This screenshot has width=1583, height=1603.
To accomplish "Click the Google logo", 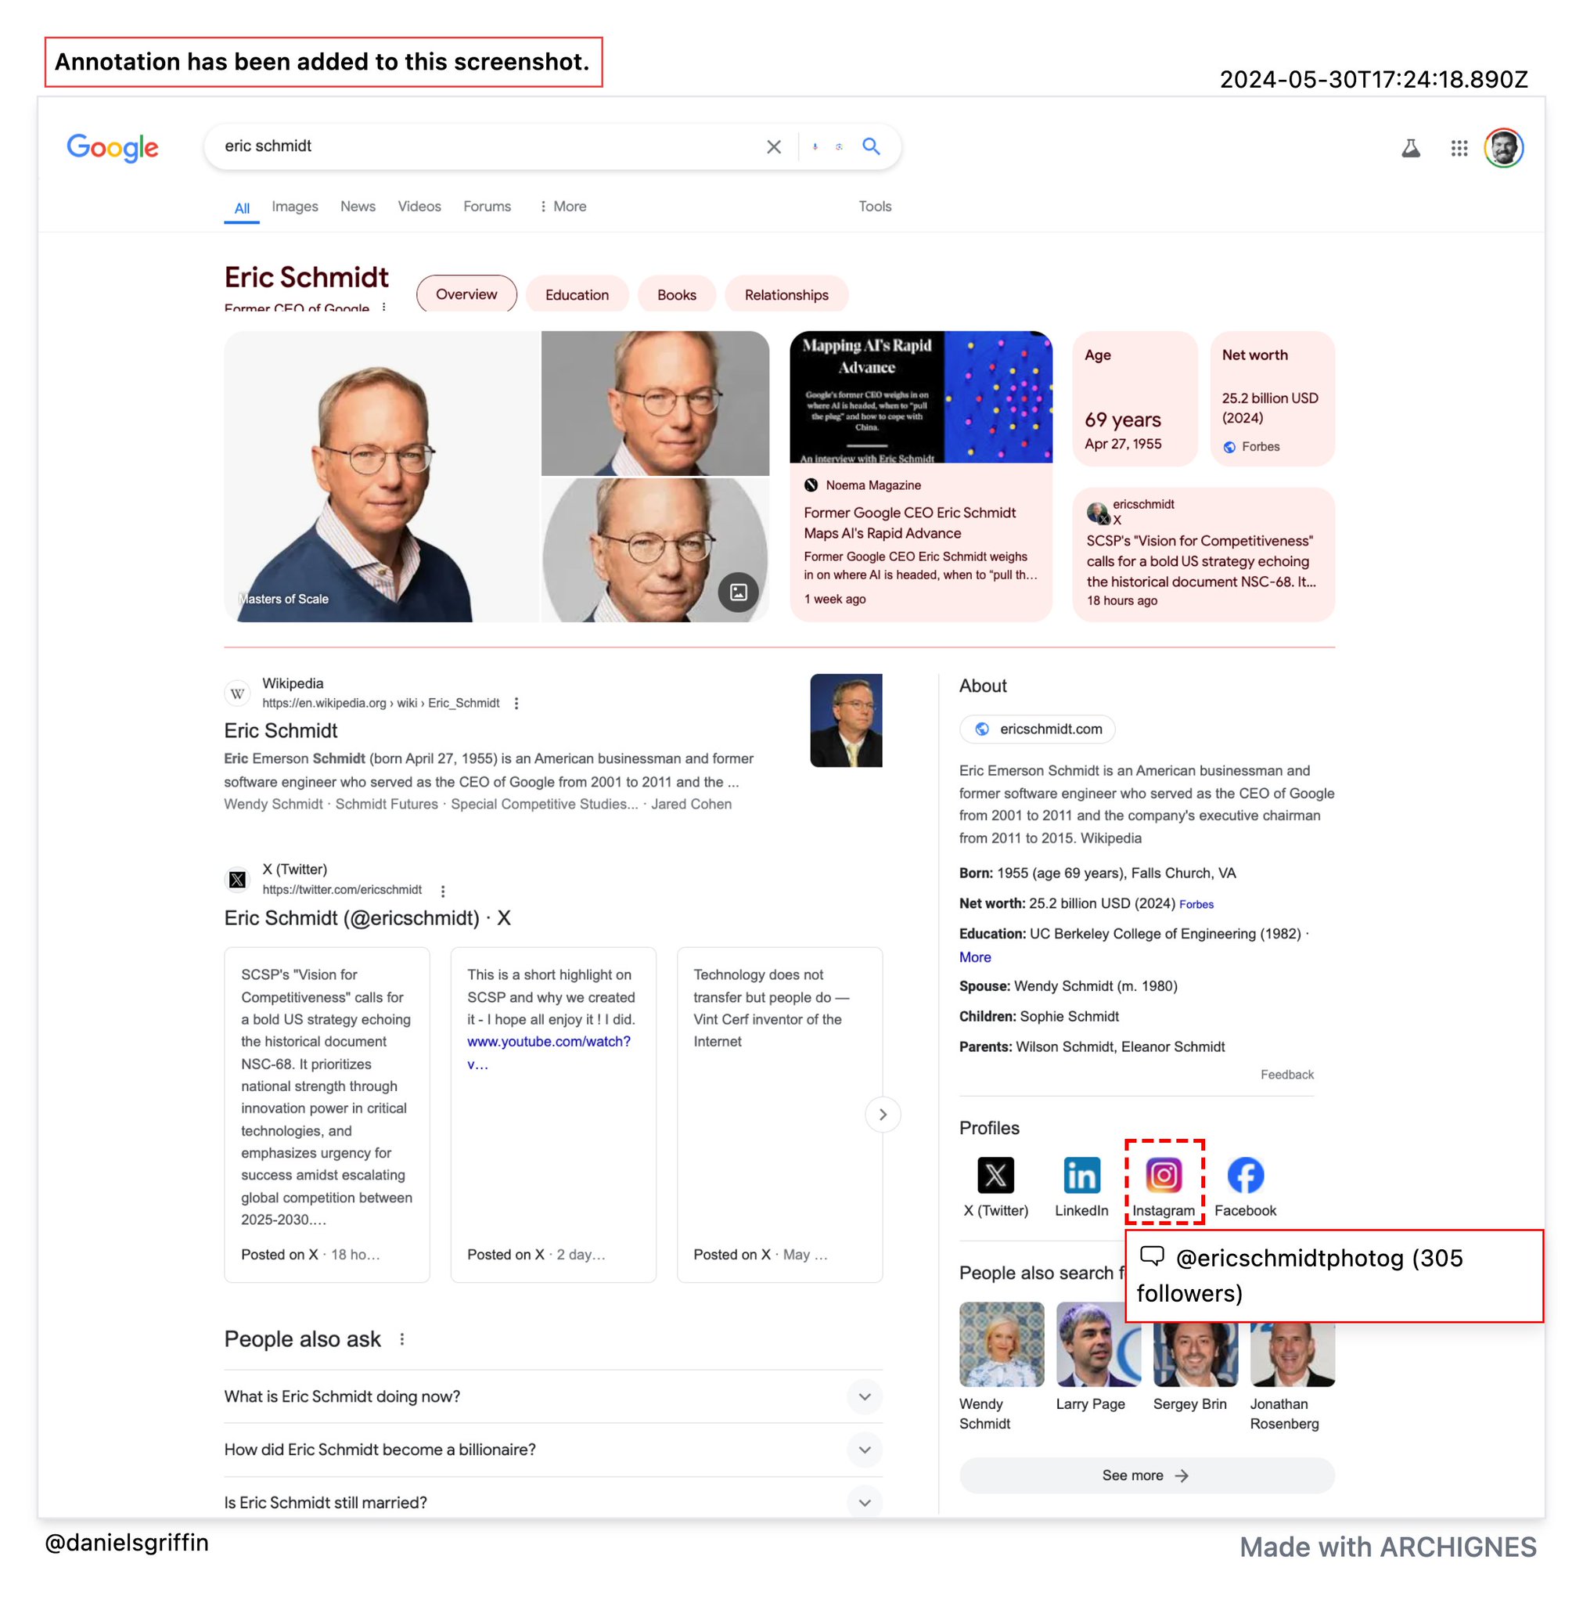I will click(112, 147).
